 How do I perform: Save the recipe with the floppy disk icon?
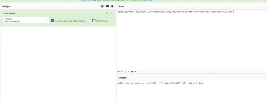click(x=102, y=6)
